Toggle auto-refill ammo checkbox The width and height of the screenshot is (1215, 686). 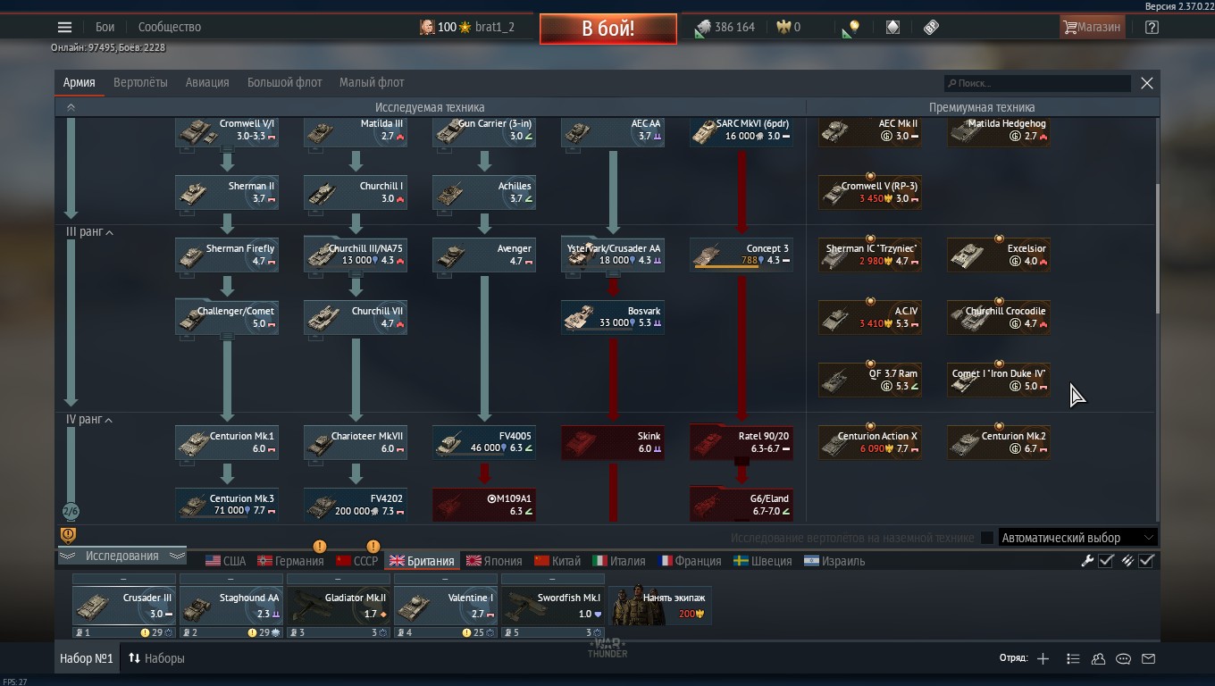click(x=1147, y=561)
